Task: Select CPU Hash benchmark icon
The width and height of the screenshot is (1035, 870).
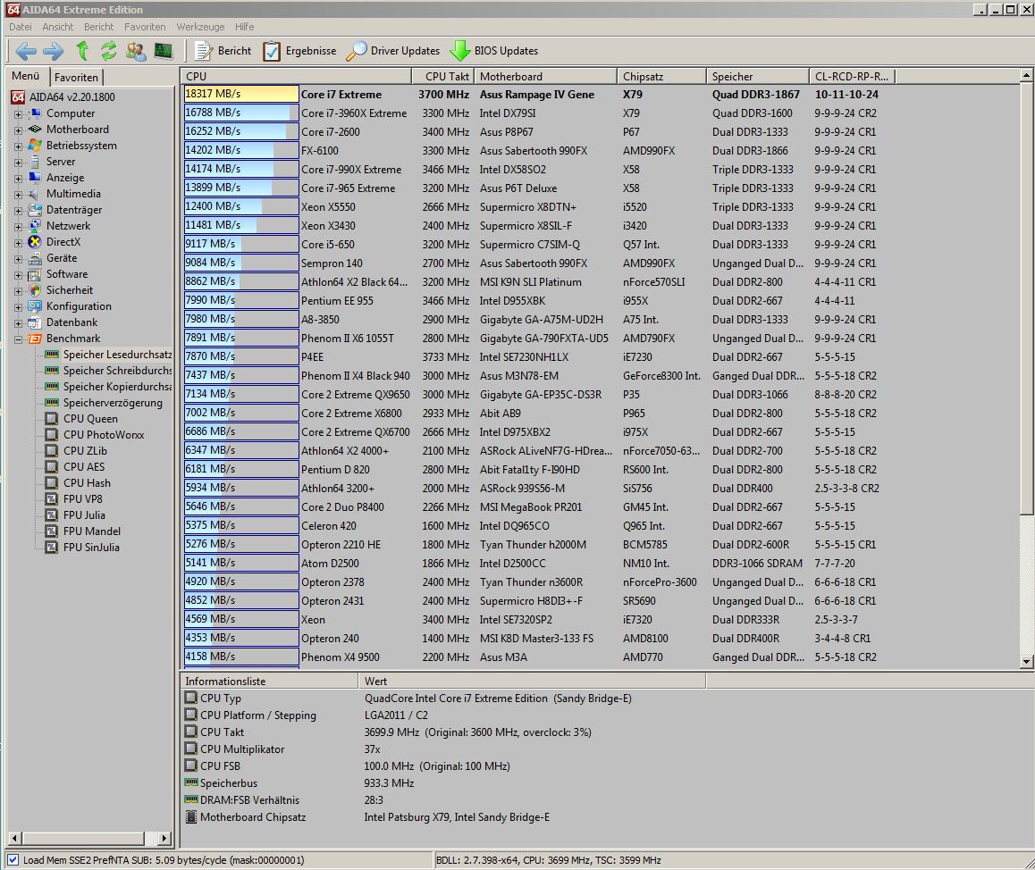Action: coord(52,483)
